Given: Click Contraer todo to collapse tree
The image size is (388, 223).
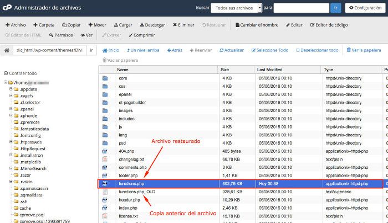Looking at the screenshot, I should 21,73.
